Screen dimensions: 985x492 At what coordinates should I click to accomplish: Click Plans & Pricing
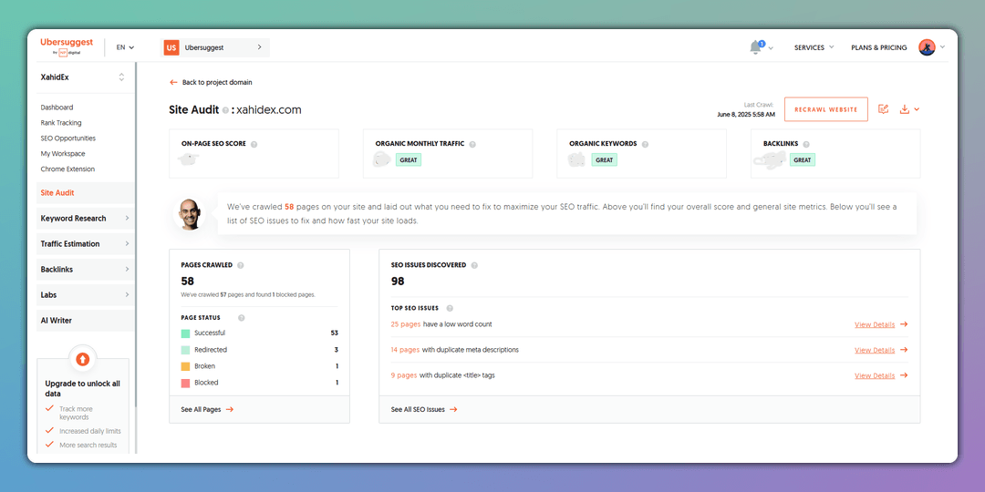(879, 47)
